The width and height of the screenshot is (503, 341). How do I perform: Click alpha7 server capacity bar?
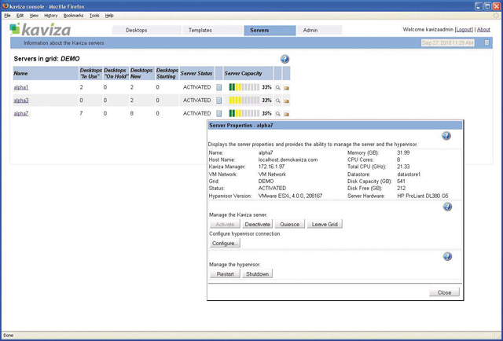point(244,114)
